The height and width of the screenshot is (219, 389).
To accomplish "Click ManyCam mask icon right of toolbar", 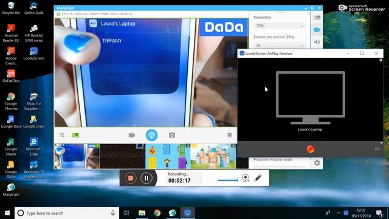I will [x=230, y=135].
